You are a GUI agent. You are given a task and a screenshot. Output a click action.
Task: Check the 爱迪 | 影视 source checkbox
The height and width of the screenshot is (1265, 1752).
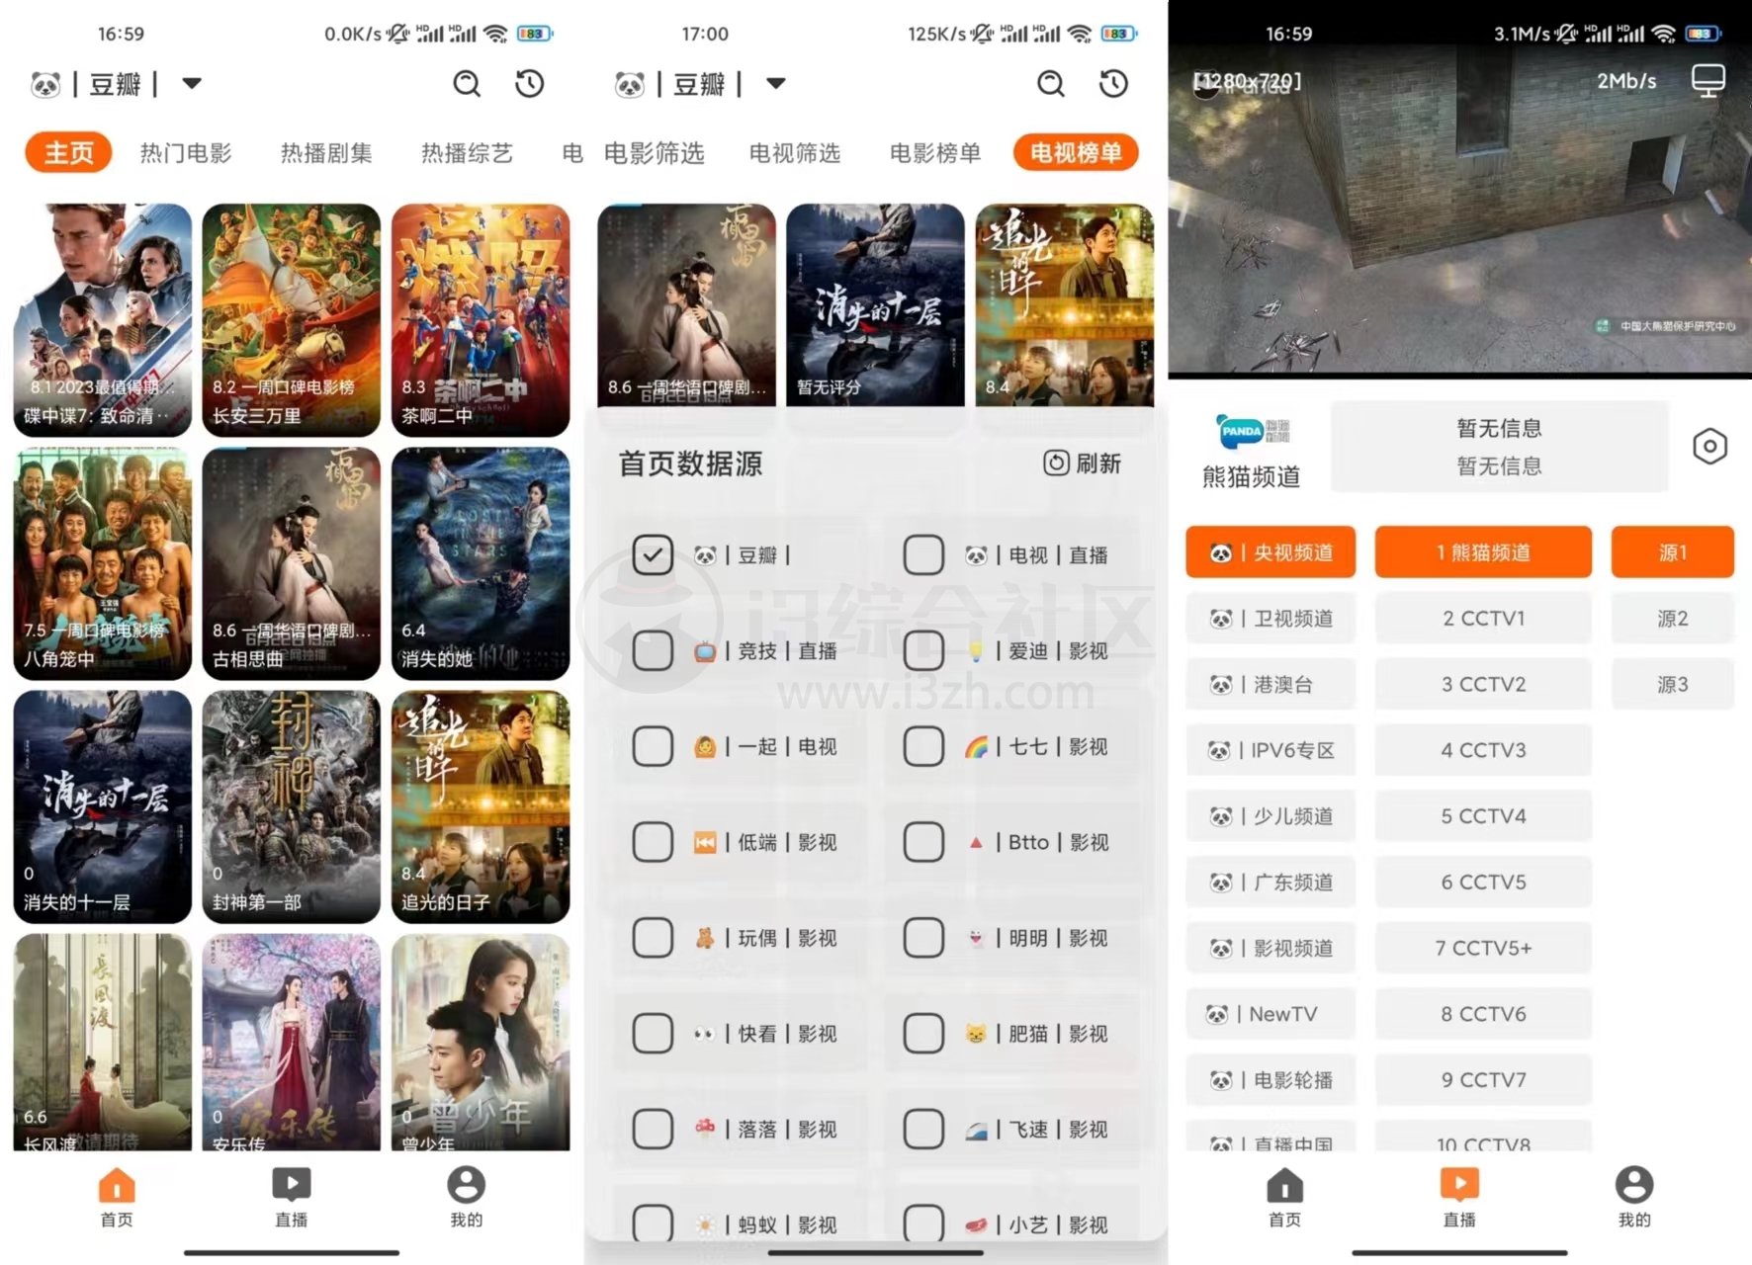(923, 651)
